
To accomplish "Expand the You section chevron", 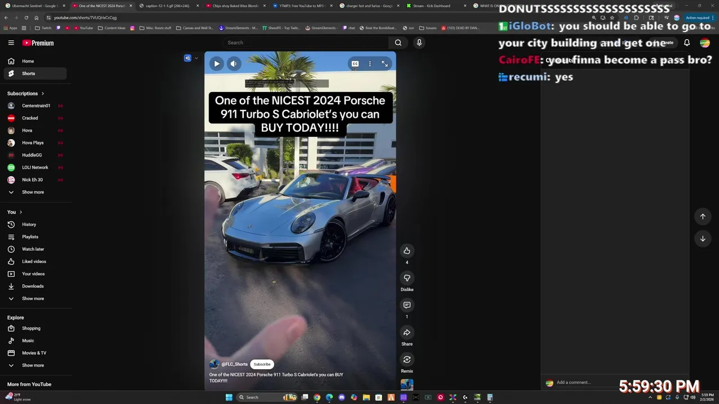I will (x=21, y=212).
